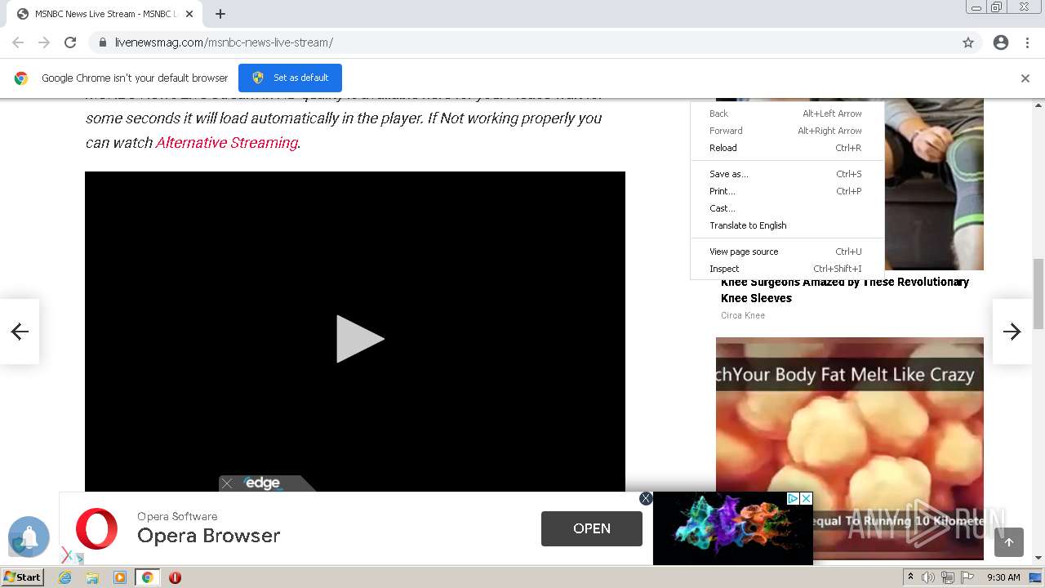Click OPEN on the Opera Browser ad

coord(592,528)
